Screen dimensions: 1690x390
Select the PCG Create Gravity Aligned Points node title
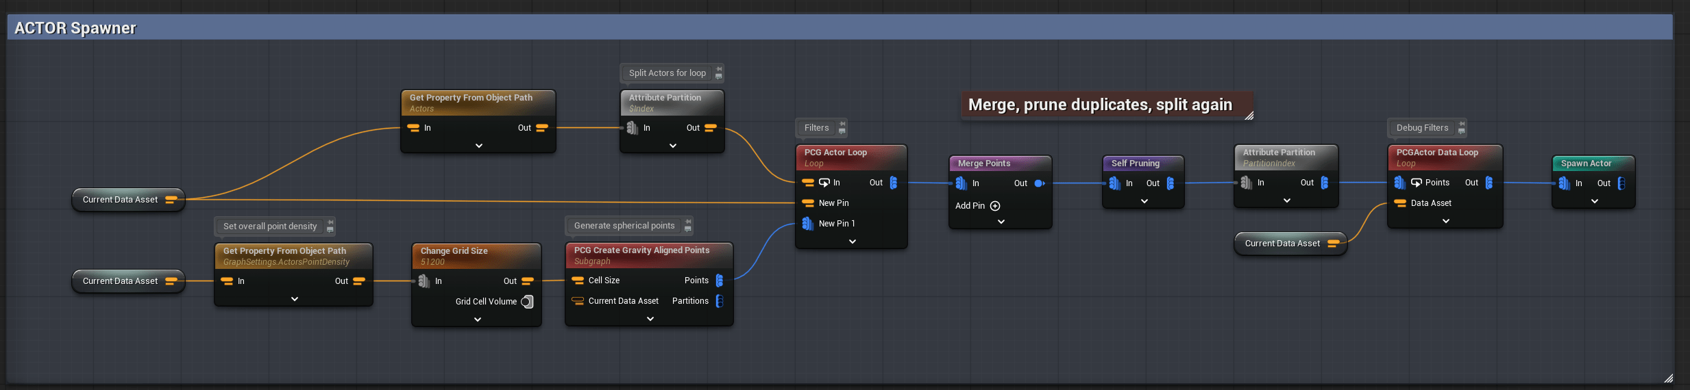coord(641,250)
